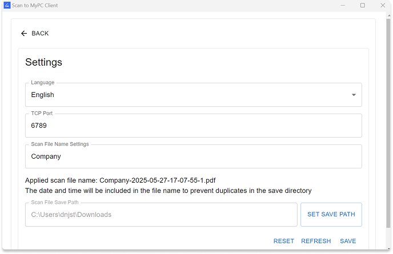
Task: Click the BACK text label
Action: coord(40,33)
